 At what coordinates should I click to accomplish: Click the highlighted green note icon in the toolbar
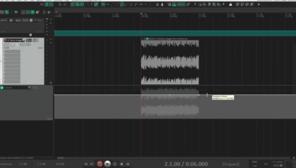click(122, 4)
